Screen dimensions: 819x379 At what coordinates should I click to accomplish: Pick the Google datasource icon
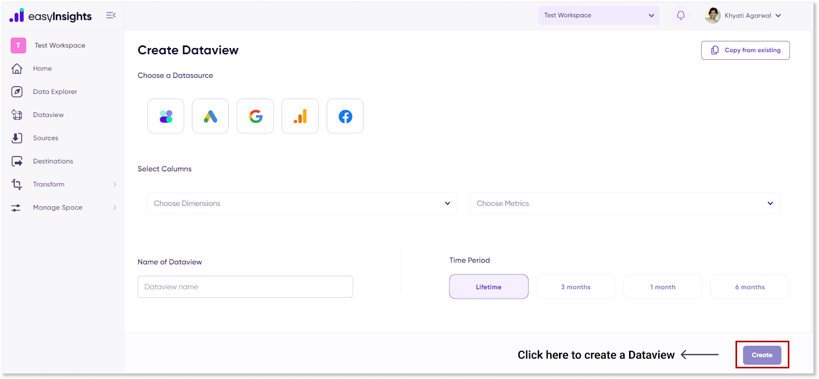click(x=255, y=116)
